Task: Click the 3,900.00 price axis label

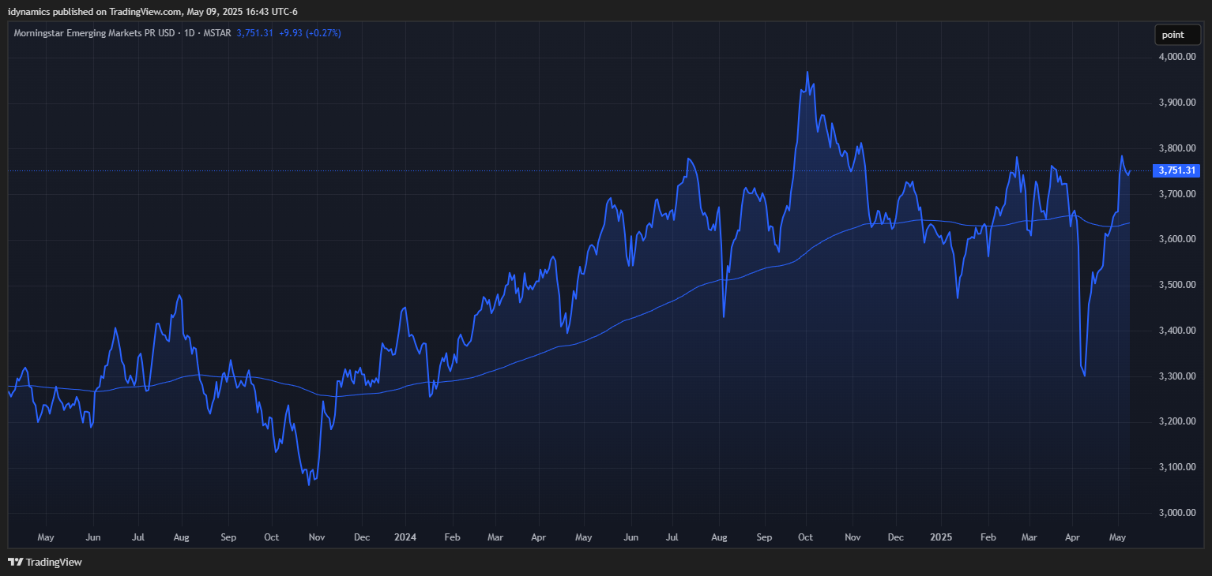Action: pyautogui.click(x=1177, y=103)
